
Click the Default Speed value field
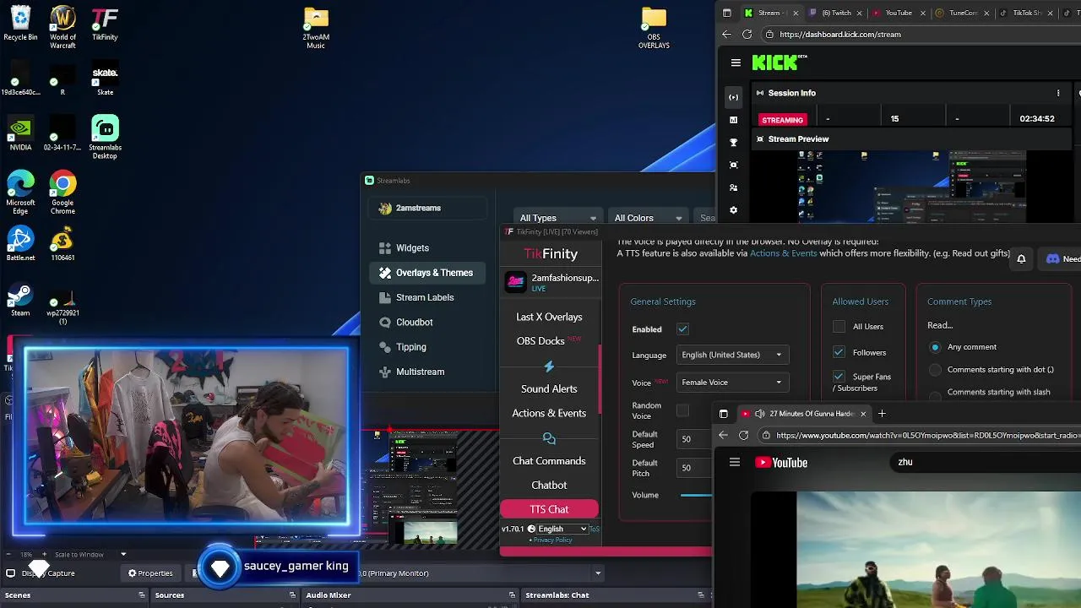(694, 439)
